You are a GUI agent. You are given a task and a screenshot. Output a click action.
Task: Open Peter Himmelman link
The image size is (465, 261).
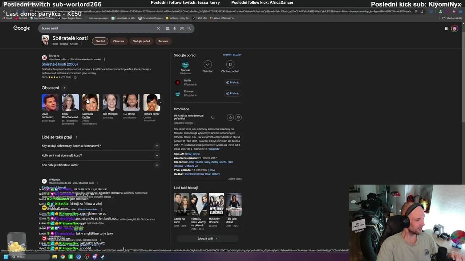click(x=194, y=174)
